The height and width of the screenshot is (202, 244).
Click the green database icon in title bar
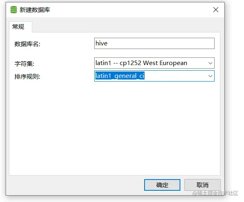click(x=14, y=10)
